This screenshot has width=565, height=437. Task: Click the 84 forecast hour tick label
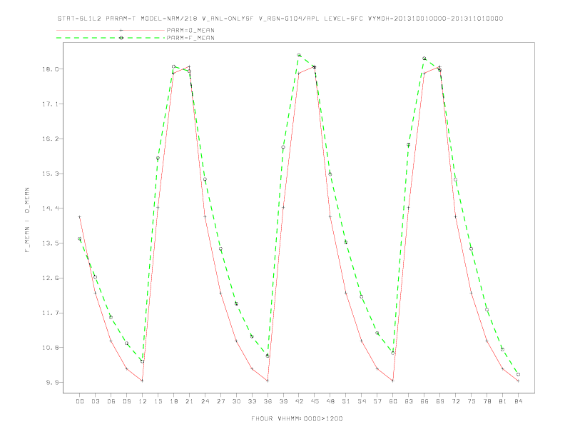coord(518,401)
